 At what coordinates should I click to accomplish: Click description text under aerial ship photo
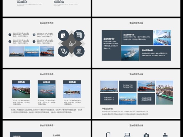point(47,102)
